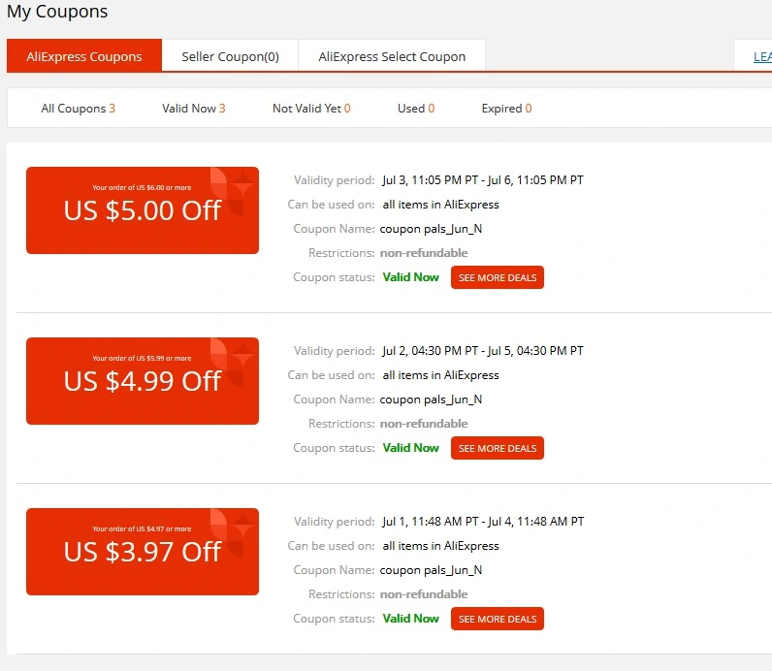772x671 pixels.
Task: Click the partially visible LEA link
Action: point(762,56)
